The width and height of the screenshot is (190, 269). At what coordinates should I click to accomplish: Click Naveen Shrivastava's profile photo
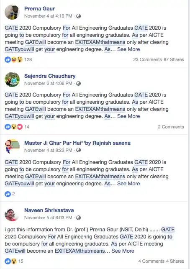12,215
